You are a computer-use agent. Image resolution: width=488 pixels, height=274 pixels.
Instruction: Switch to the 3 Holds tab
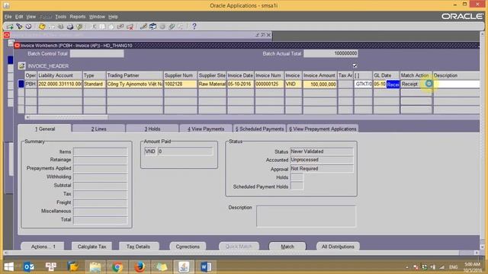pos(152,129)
